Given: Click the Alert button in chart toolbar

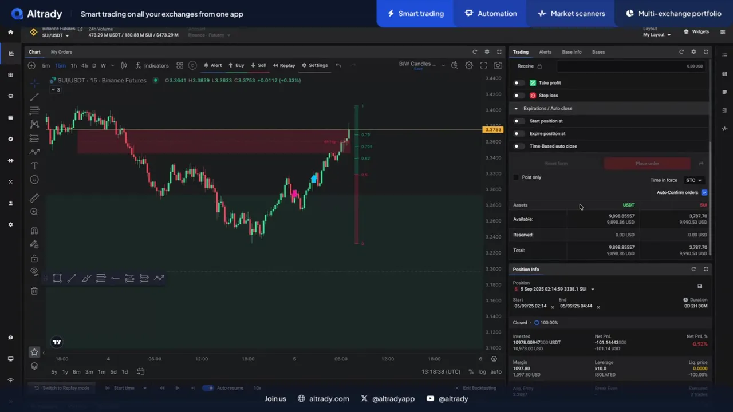Looking at the screenshot, I should (x=212, y=65).
